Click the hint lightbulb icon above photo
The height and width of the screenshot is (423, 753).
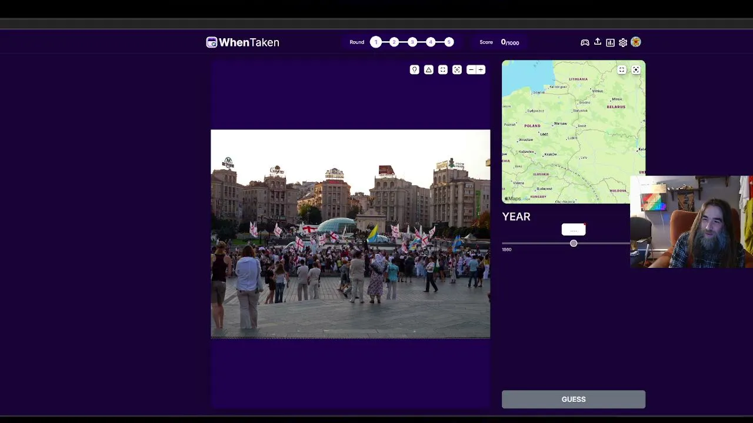pyautogui.click(x=415, y=70)
